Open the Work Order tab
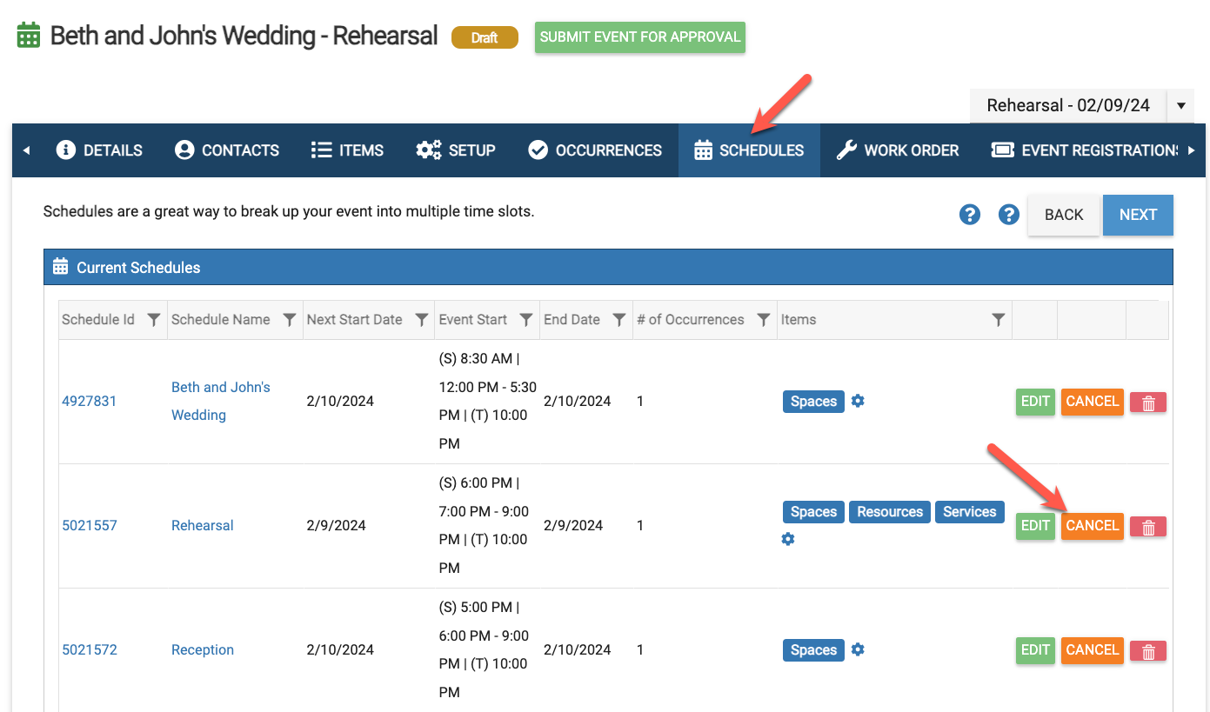 (898, 150)
